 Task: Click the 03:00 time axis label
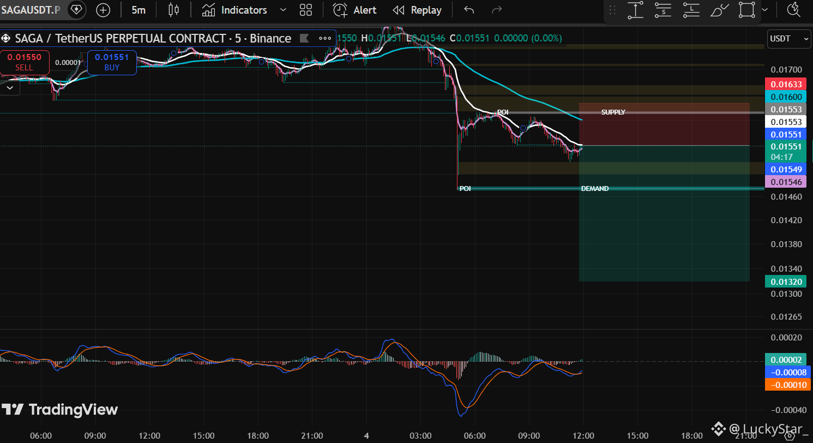[420, 436]
